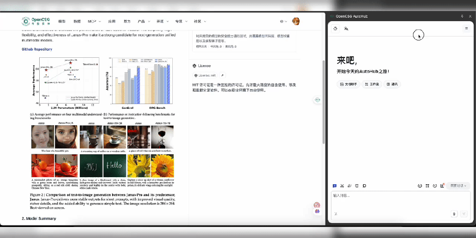Select the scissors clip tool icon

342,186
